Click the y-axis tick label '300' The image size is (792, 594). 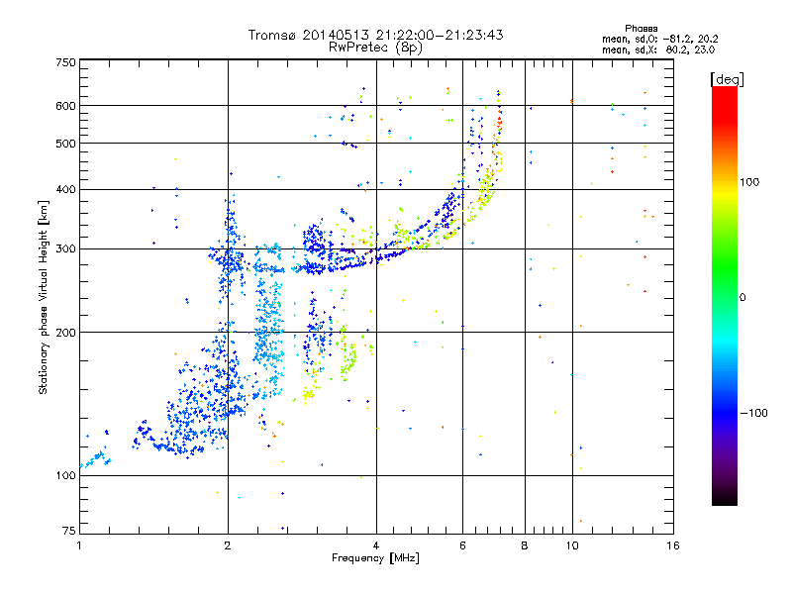[65, 249]
